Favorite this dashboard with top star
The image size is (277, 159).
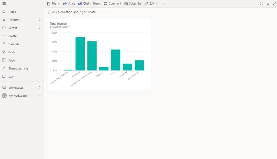[x=268, y=3]
